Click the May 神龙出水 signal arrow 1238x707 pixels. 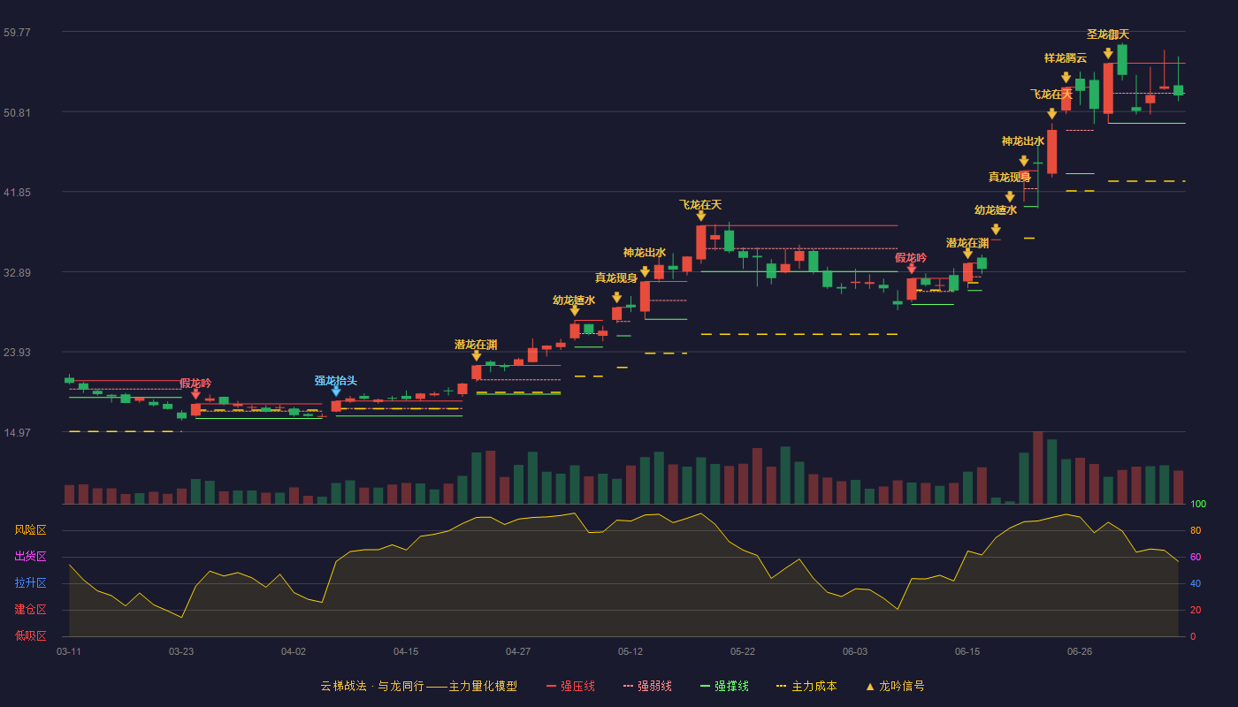[x=645, y=272]
